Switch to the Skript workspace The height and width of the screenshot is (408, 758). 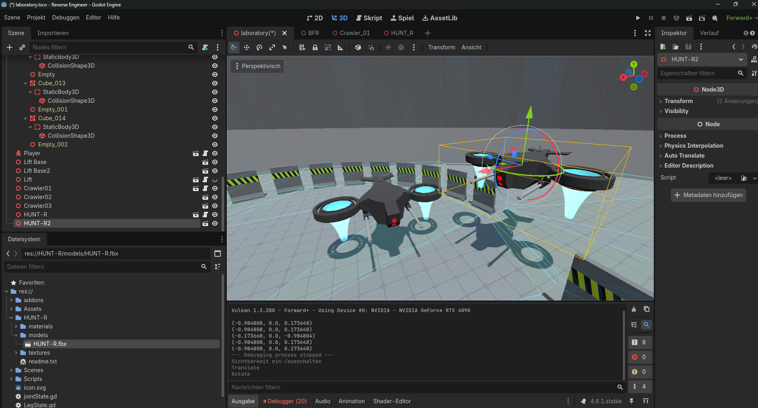click(x=369, y=18)
